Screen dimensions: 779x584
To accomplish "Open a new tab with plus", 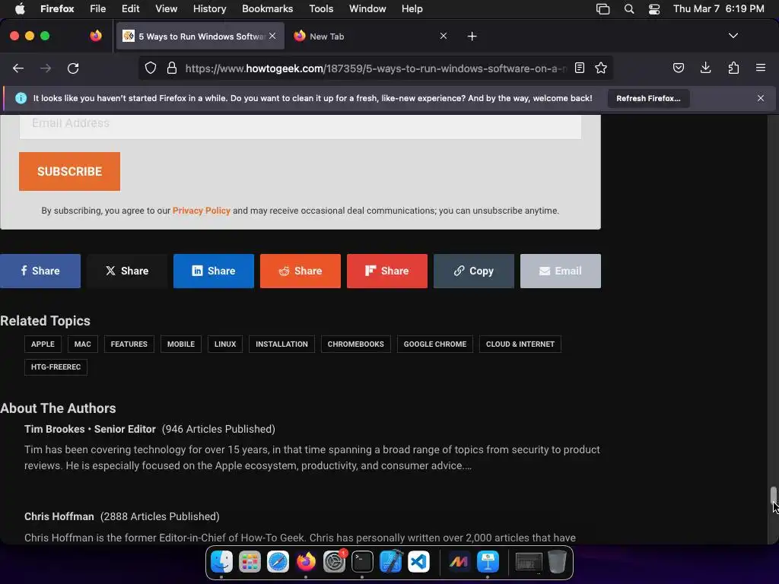I will [x=472, y=36].
